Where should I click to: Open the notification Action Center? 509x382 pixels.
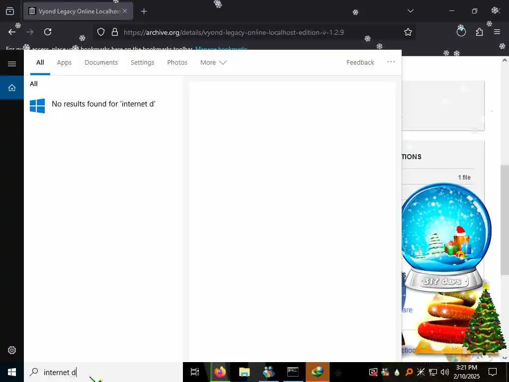[493, 372]
